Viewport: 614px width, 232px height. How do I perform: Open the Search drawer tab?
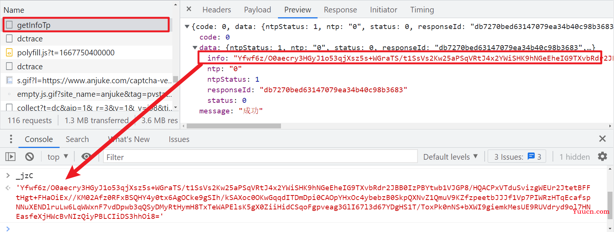(x=77, y=139)
